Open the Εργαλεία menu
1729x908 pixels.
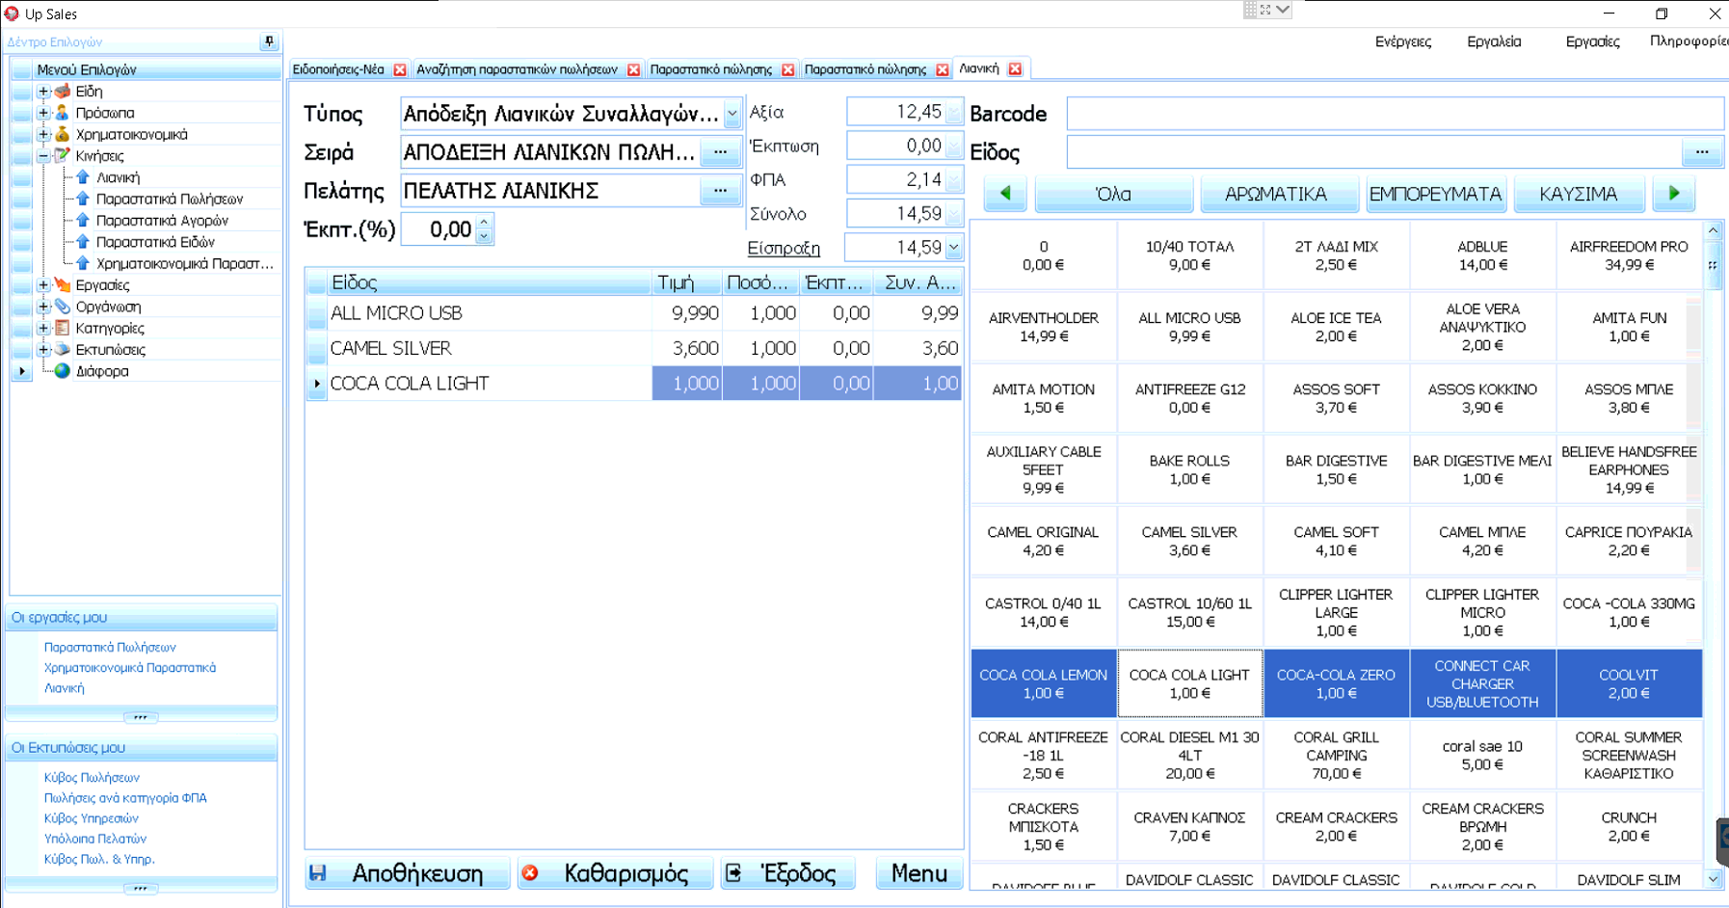click(x=1493, y=41)
